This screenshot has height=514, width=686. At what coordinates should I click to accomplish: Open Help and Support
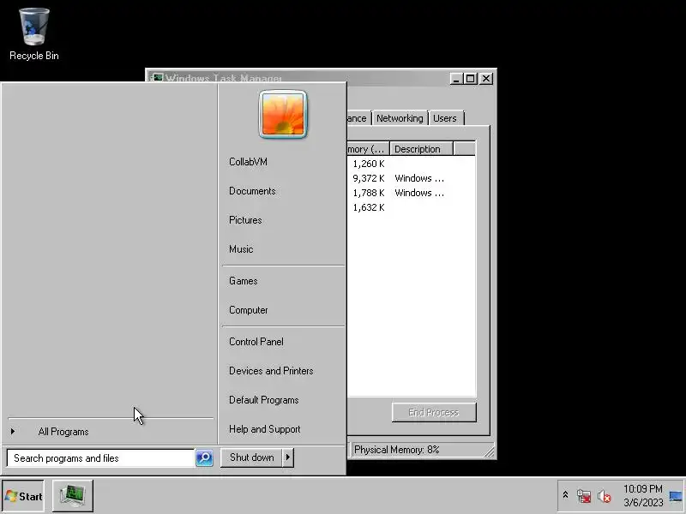(265, 429)
